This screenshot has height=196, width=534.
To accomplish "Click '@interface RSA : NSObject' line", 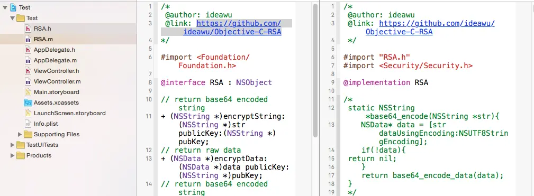I will tap(216, 82).
